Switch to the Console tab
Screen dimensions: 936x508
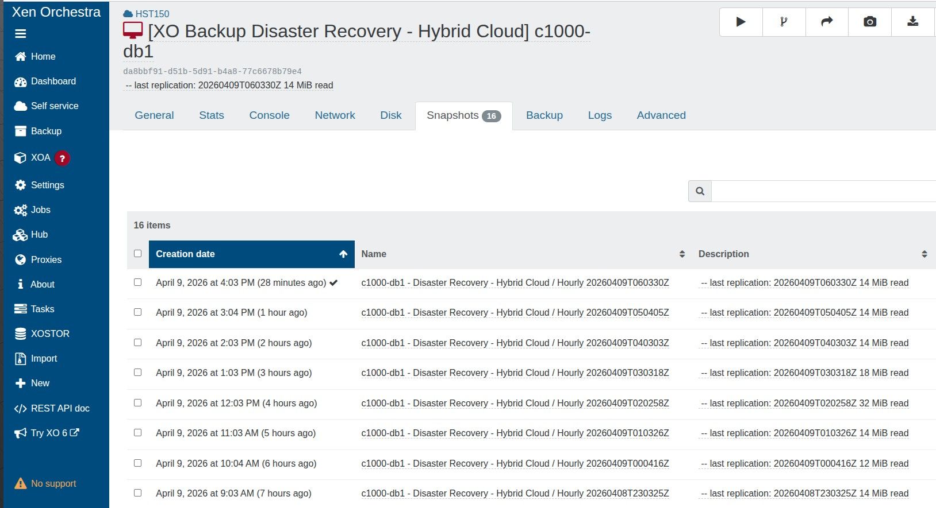coord(269,115)
